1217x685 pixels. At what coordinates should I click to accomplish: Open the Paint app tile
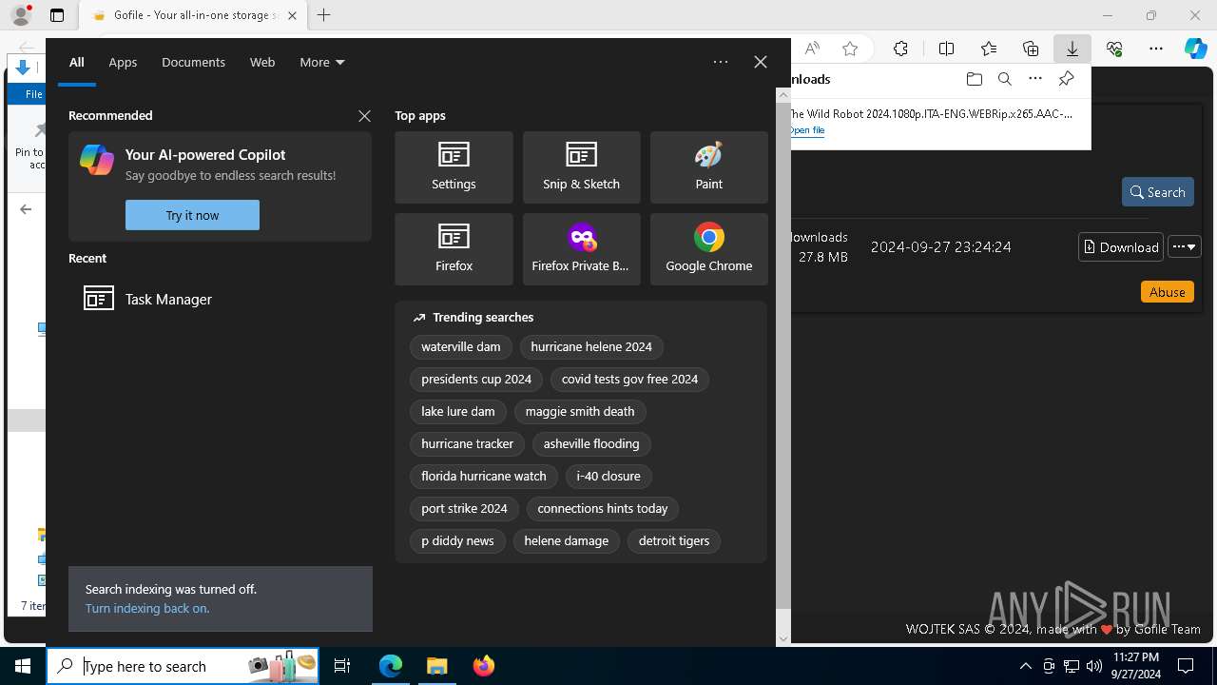pos(708,167)
